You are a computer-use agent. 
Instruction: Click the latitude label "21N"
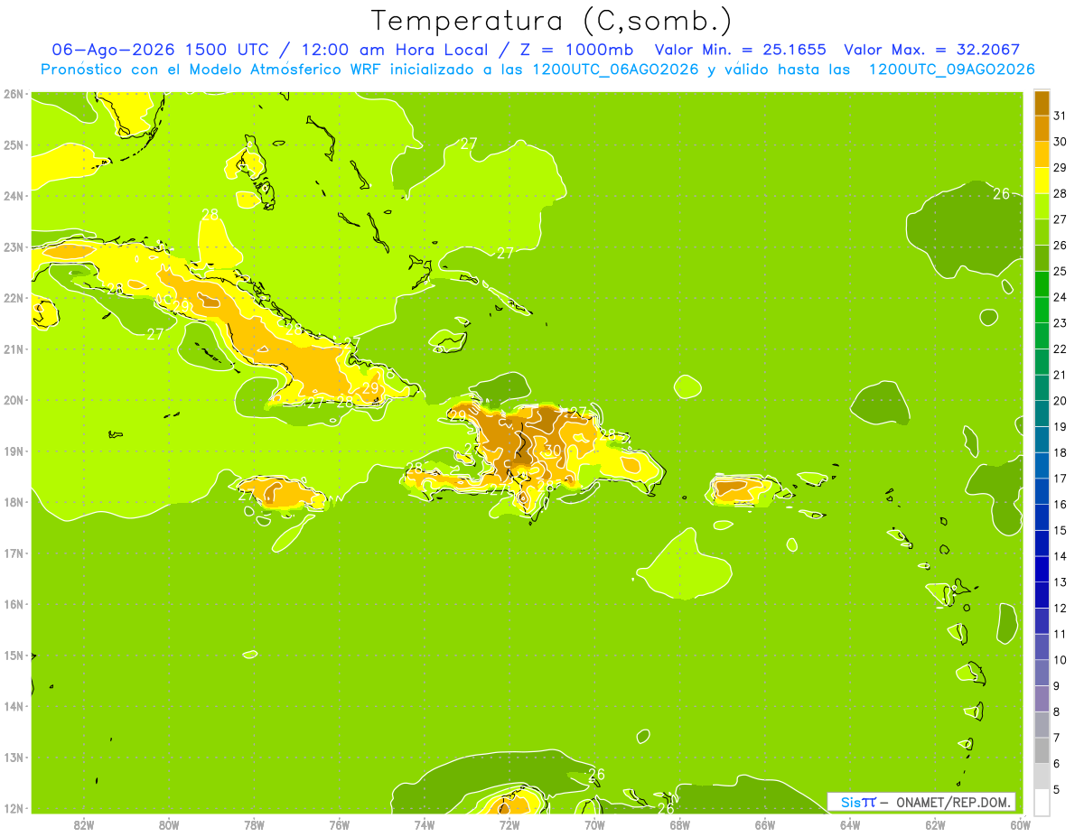(x=14, y=349)
